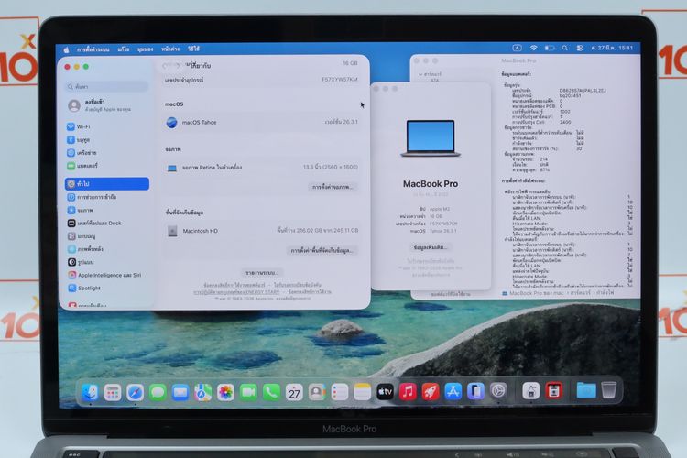Open the Music app in the Dock
Viewport: 687px width, 458px height.
click(408, 392)
